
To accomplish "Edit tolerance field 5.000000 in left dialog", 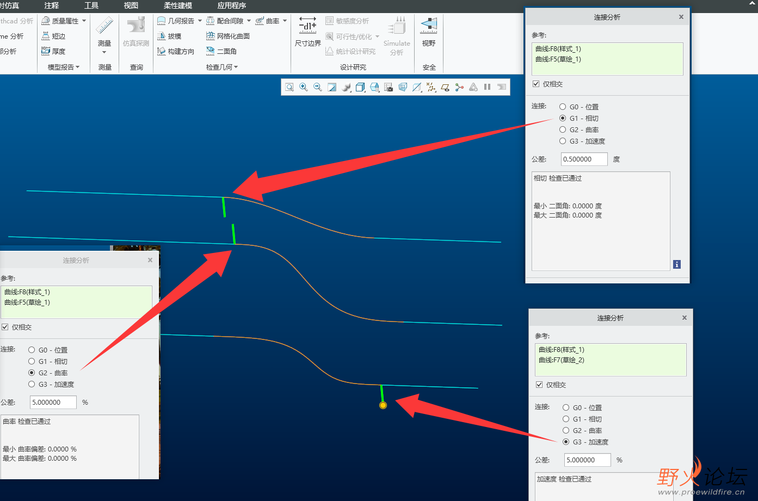I will coord(53,402).
